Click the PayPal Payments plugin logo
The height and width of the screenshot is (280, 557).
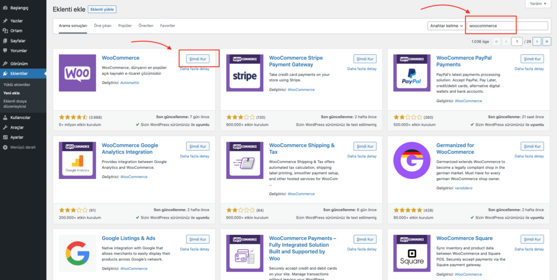click(412, 73)
